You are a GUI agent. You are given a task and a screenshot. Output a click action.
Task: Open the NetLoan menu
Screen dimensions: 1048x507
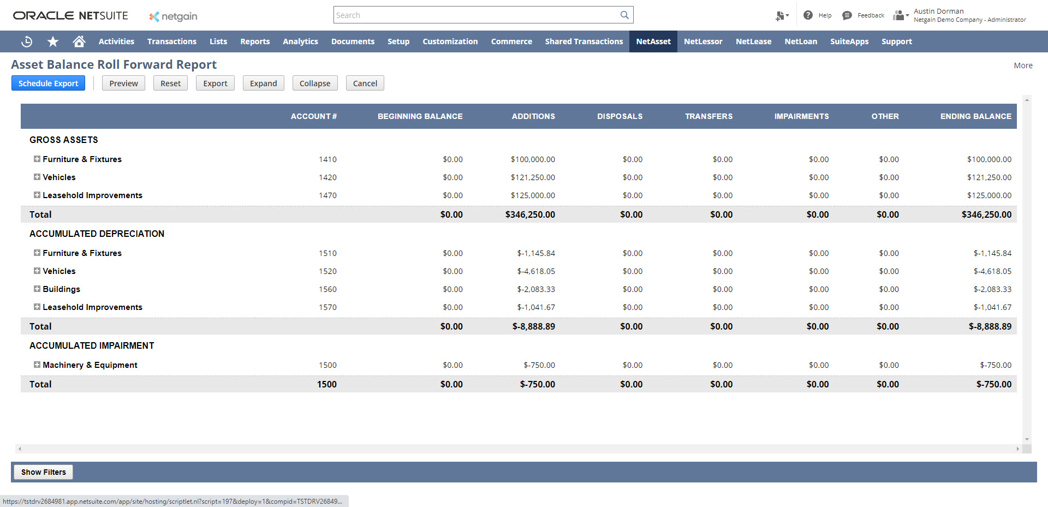click(x=801, y=41)
